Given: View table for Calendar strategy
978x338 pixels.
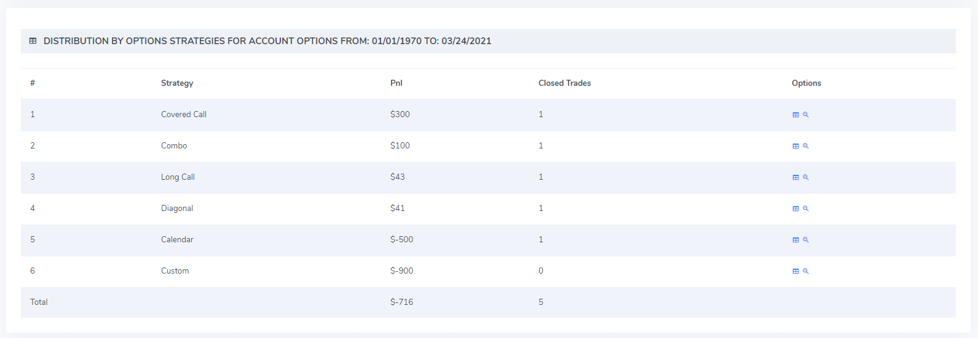Looking at the screenshot, I should tap(795, 240).
